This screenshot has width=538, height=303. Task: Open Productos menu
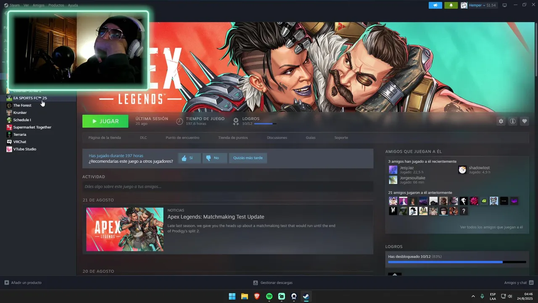coord(56,5)
